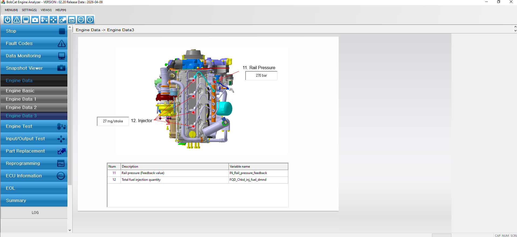The width and height of the screenshot is (517, 237).
Task: Click the power icon in the toolbar
Action: point(8,20)
